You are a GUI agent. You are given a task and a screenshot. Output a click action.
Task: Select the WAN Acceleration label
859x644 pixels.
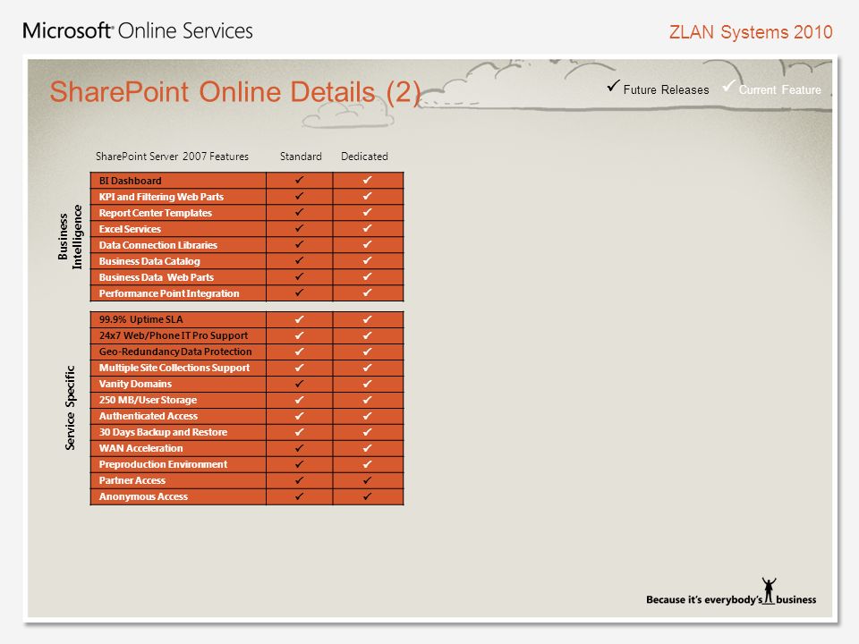pos(140,448)
